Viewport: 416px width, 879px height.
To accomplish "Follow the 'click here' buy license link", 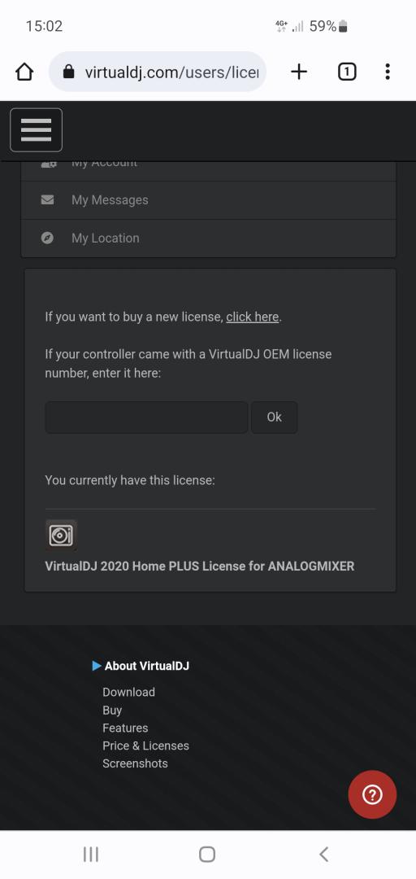I will coord(252,317).
